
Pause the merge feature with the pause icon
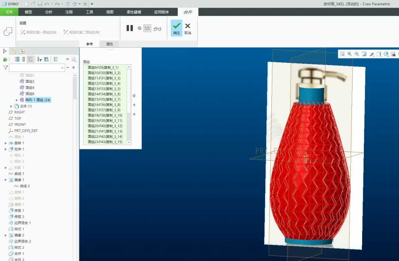[130, 28]
